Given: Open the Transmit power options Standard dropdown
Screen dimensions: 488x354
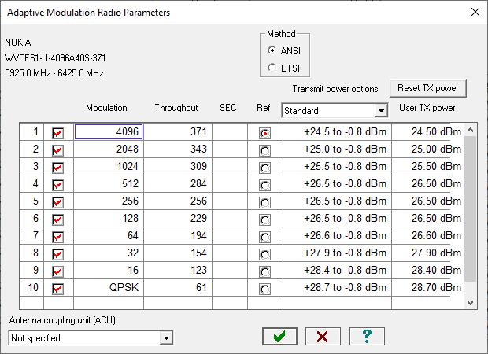Looking at the screenshot, I should [382, 111].
